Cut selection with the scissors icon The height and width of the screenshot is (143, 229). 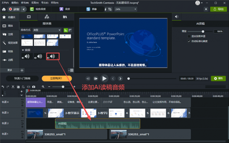(x=13, y=87)
